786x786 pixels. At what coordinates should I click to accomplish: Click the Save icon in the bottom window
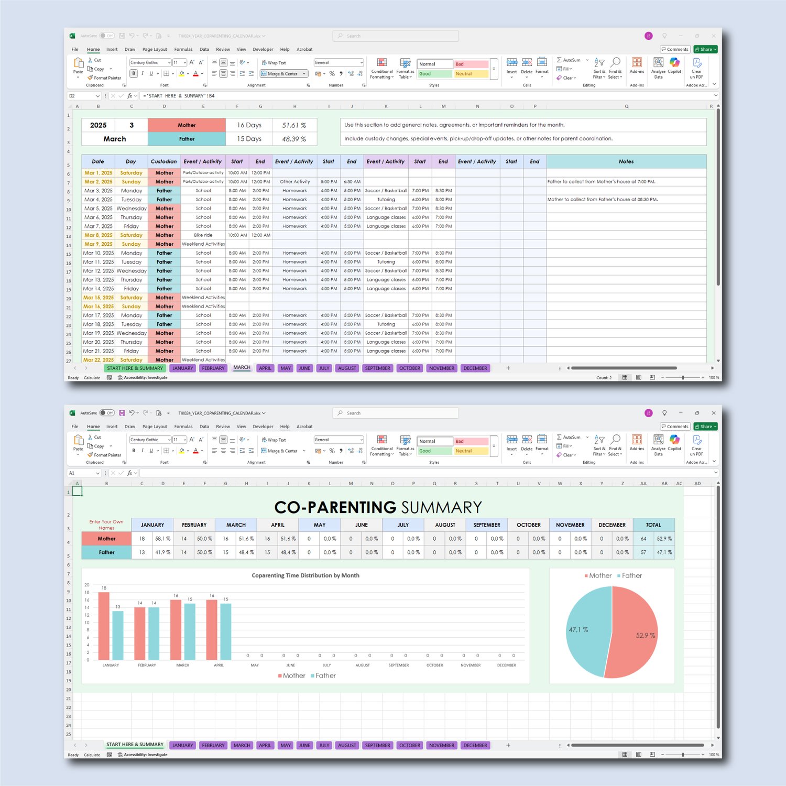click(x=122, y=413)
